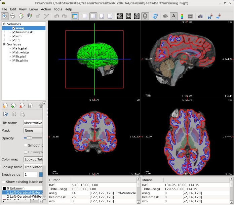Click the camera screenshot icon
This screenshot has width=234, height=205.
[x=200, y=16]
